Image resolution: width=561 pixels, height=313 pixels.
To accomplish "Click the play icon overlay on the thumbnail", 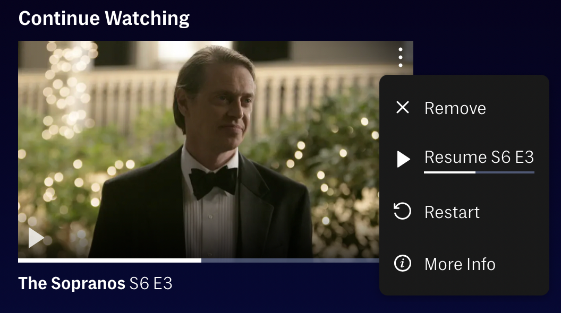I will point(36,238).
